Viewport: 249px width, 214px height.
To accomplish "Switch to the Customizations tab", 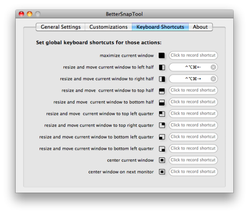I will pyautogui.click(x=108, y=27).
